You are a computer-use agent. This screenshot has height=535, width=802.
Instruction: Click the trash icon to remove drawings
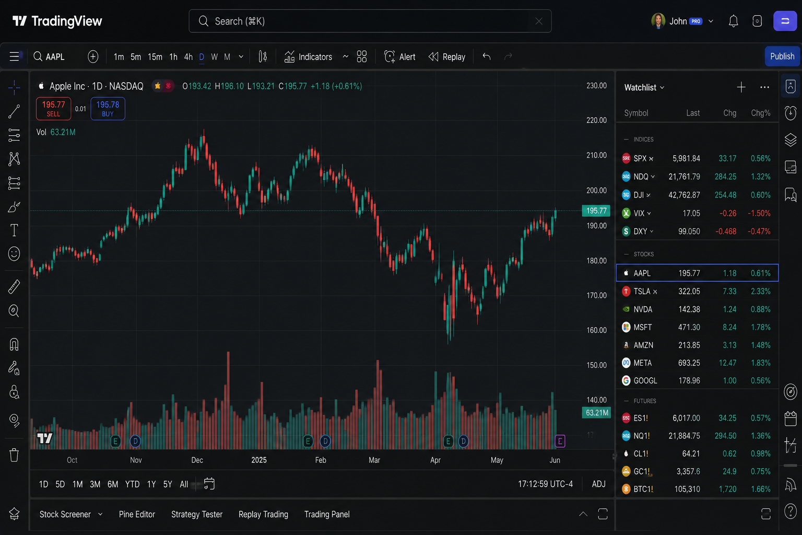(14, 455)
